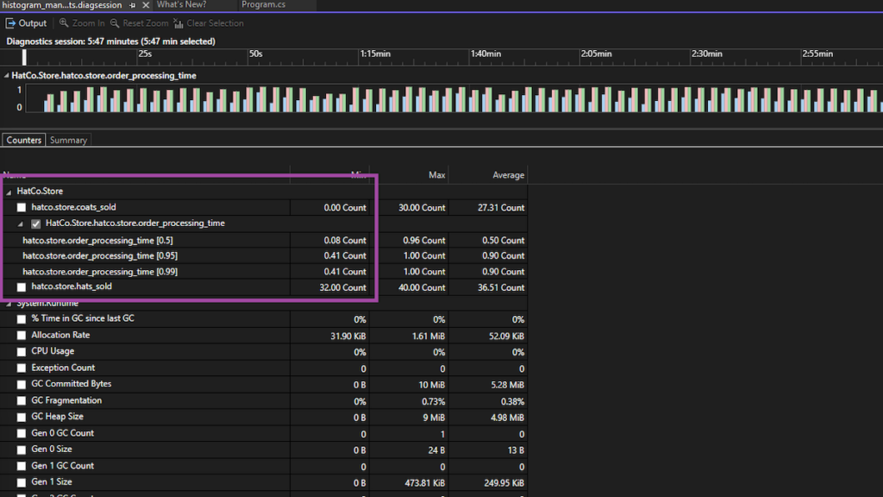Screen dimensions: 883x497
Task: Enable the CPU Usage counter
Action: click(x=20, y=351)
